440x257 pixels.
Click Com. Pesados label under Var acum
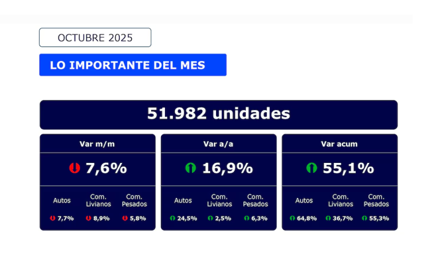point(376,200)
